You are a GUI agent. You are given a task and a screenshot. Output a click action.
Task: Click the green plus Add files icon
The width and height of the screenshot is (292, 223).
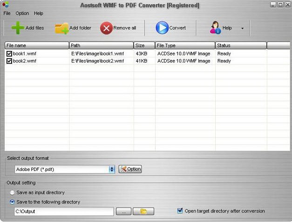coord(18,28)
